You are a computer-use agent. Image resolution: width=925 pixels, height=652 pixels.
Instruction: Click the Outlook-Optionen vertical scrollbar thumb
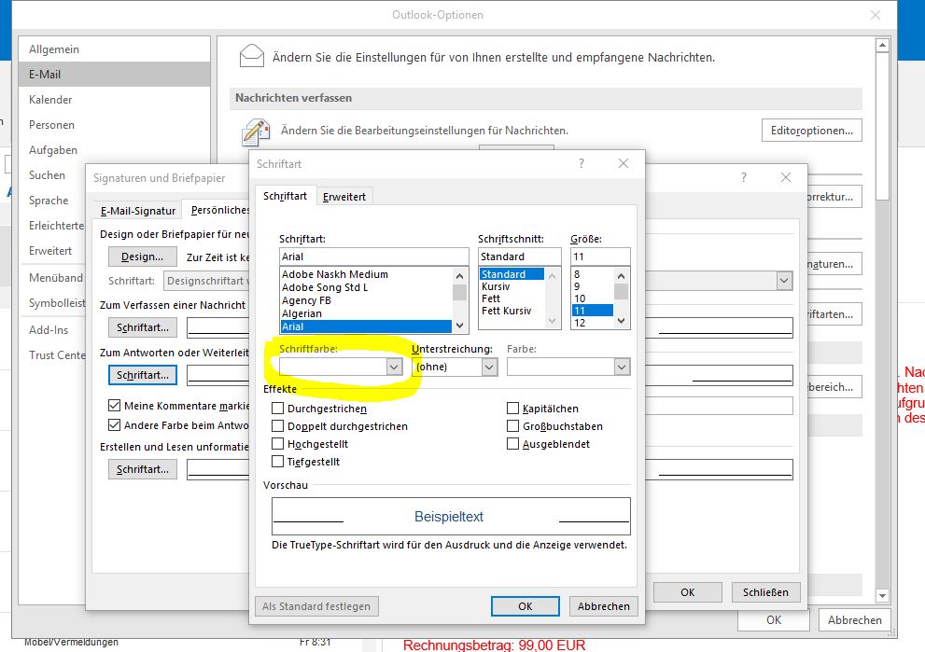click(x=882, y=128)
